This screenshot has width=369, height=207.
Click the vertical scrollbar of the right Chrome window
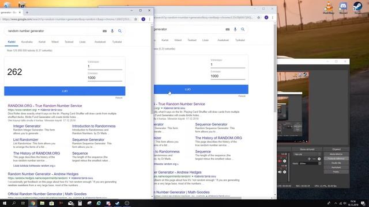coord(275,68)
